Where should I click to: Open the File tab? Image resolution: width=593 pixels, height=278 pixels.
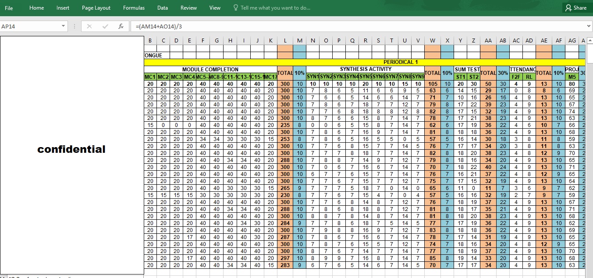[x=9, y=8]
